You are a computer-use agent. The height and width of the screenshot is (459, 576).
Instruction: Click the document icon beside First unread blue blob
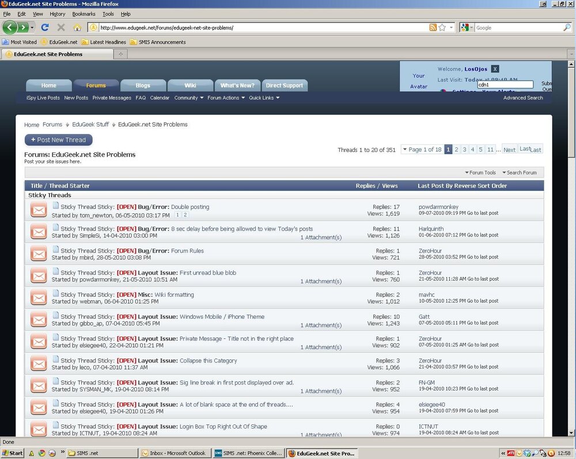tap(55, 271)
